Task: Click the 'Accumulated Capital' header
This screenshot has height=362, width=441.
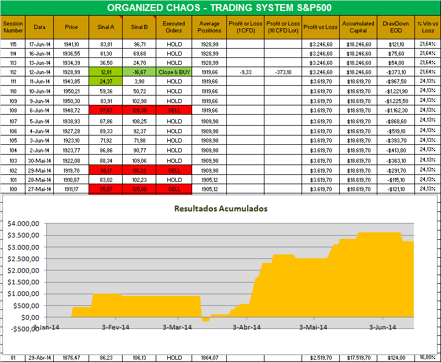Action: pyautogui.click(x=358, y=27)
